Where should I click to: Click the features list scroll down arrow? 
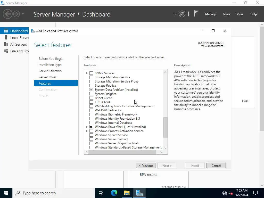(x=165, y=148)
